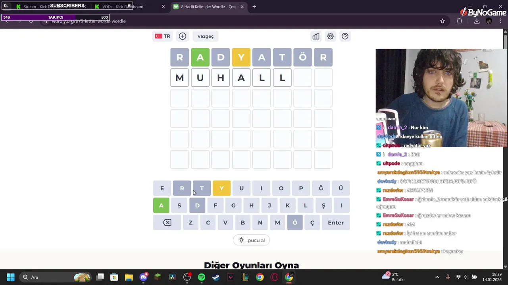The height and width of the screenshot is (285, 508).
Task: Open the weather widget showing 2°C Bulutlu
Action: tap(393, 277)
